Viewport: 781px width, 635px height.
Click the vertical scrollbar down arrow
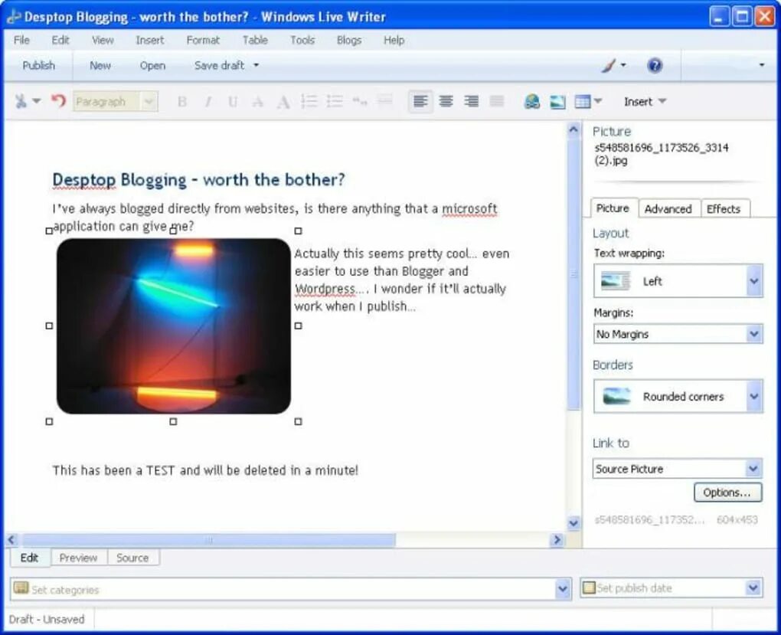coord(573,523)
